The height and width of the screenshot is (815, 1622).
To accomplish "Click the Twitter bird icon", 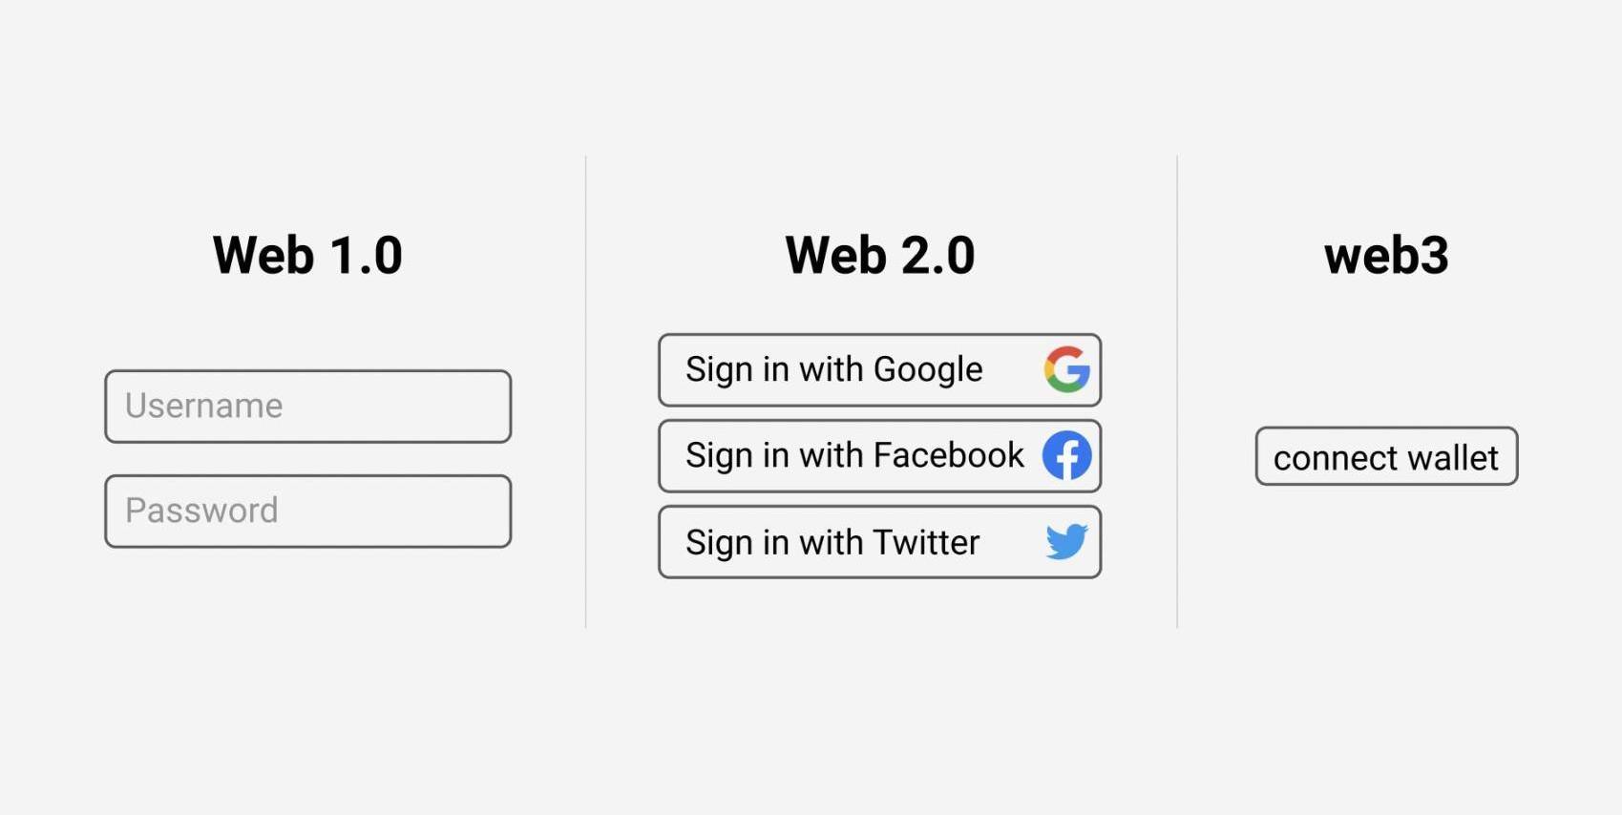I will tap(1066, 541).
